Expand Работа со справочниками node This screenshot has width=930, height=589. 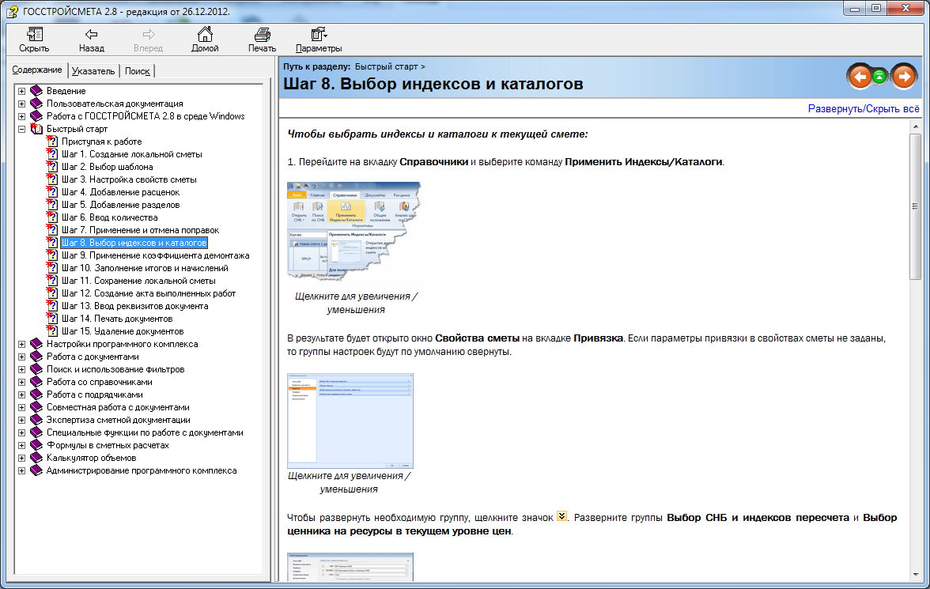21,382
